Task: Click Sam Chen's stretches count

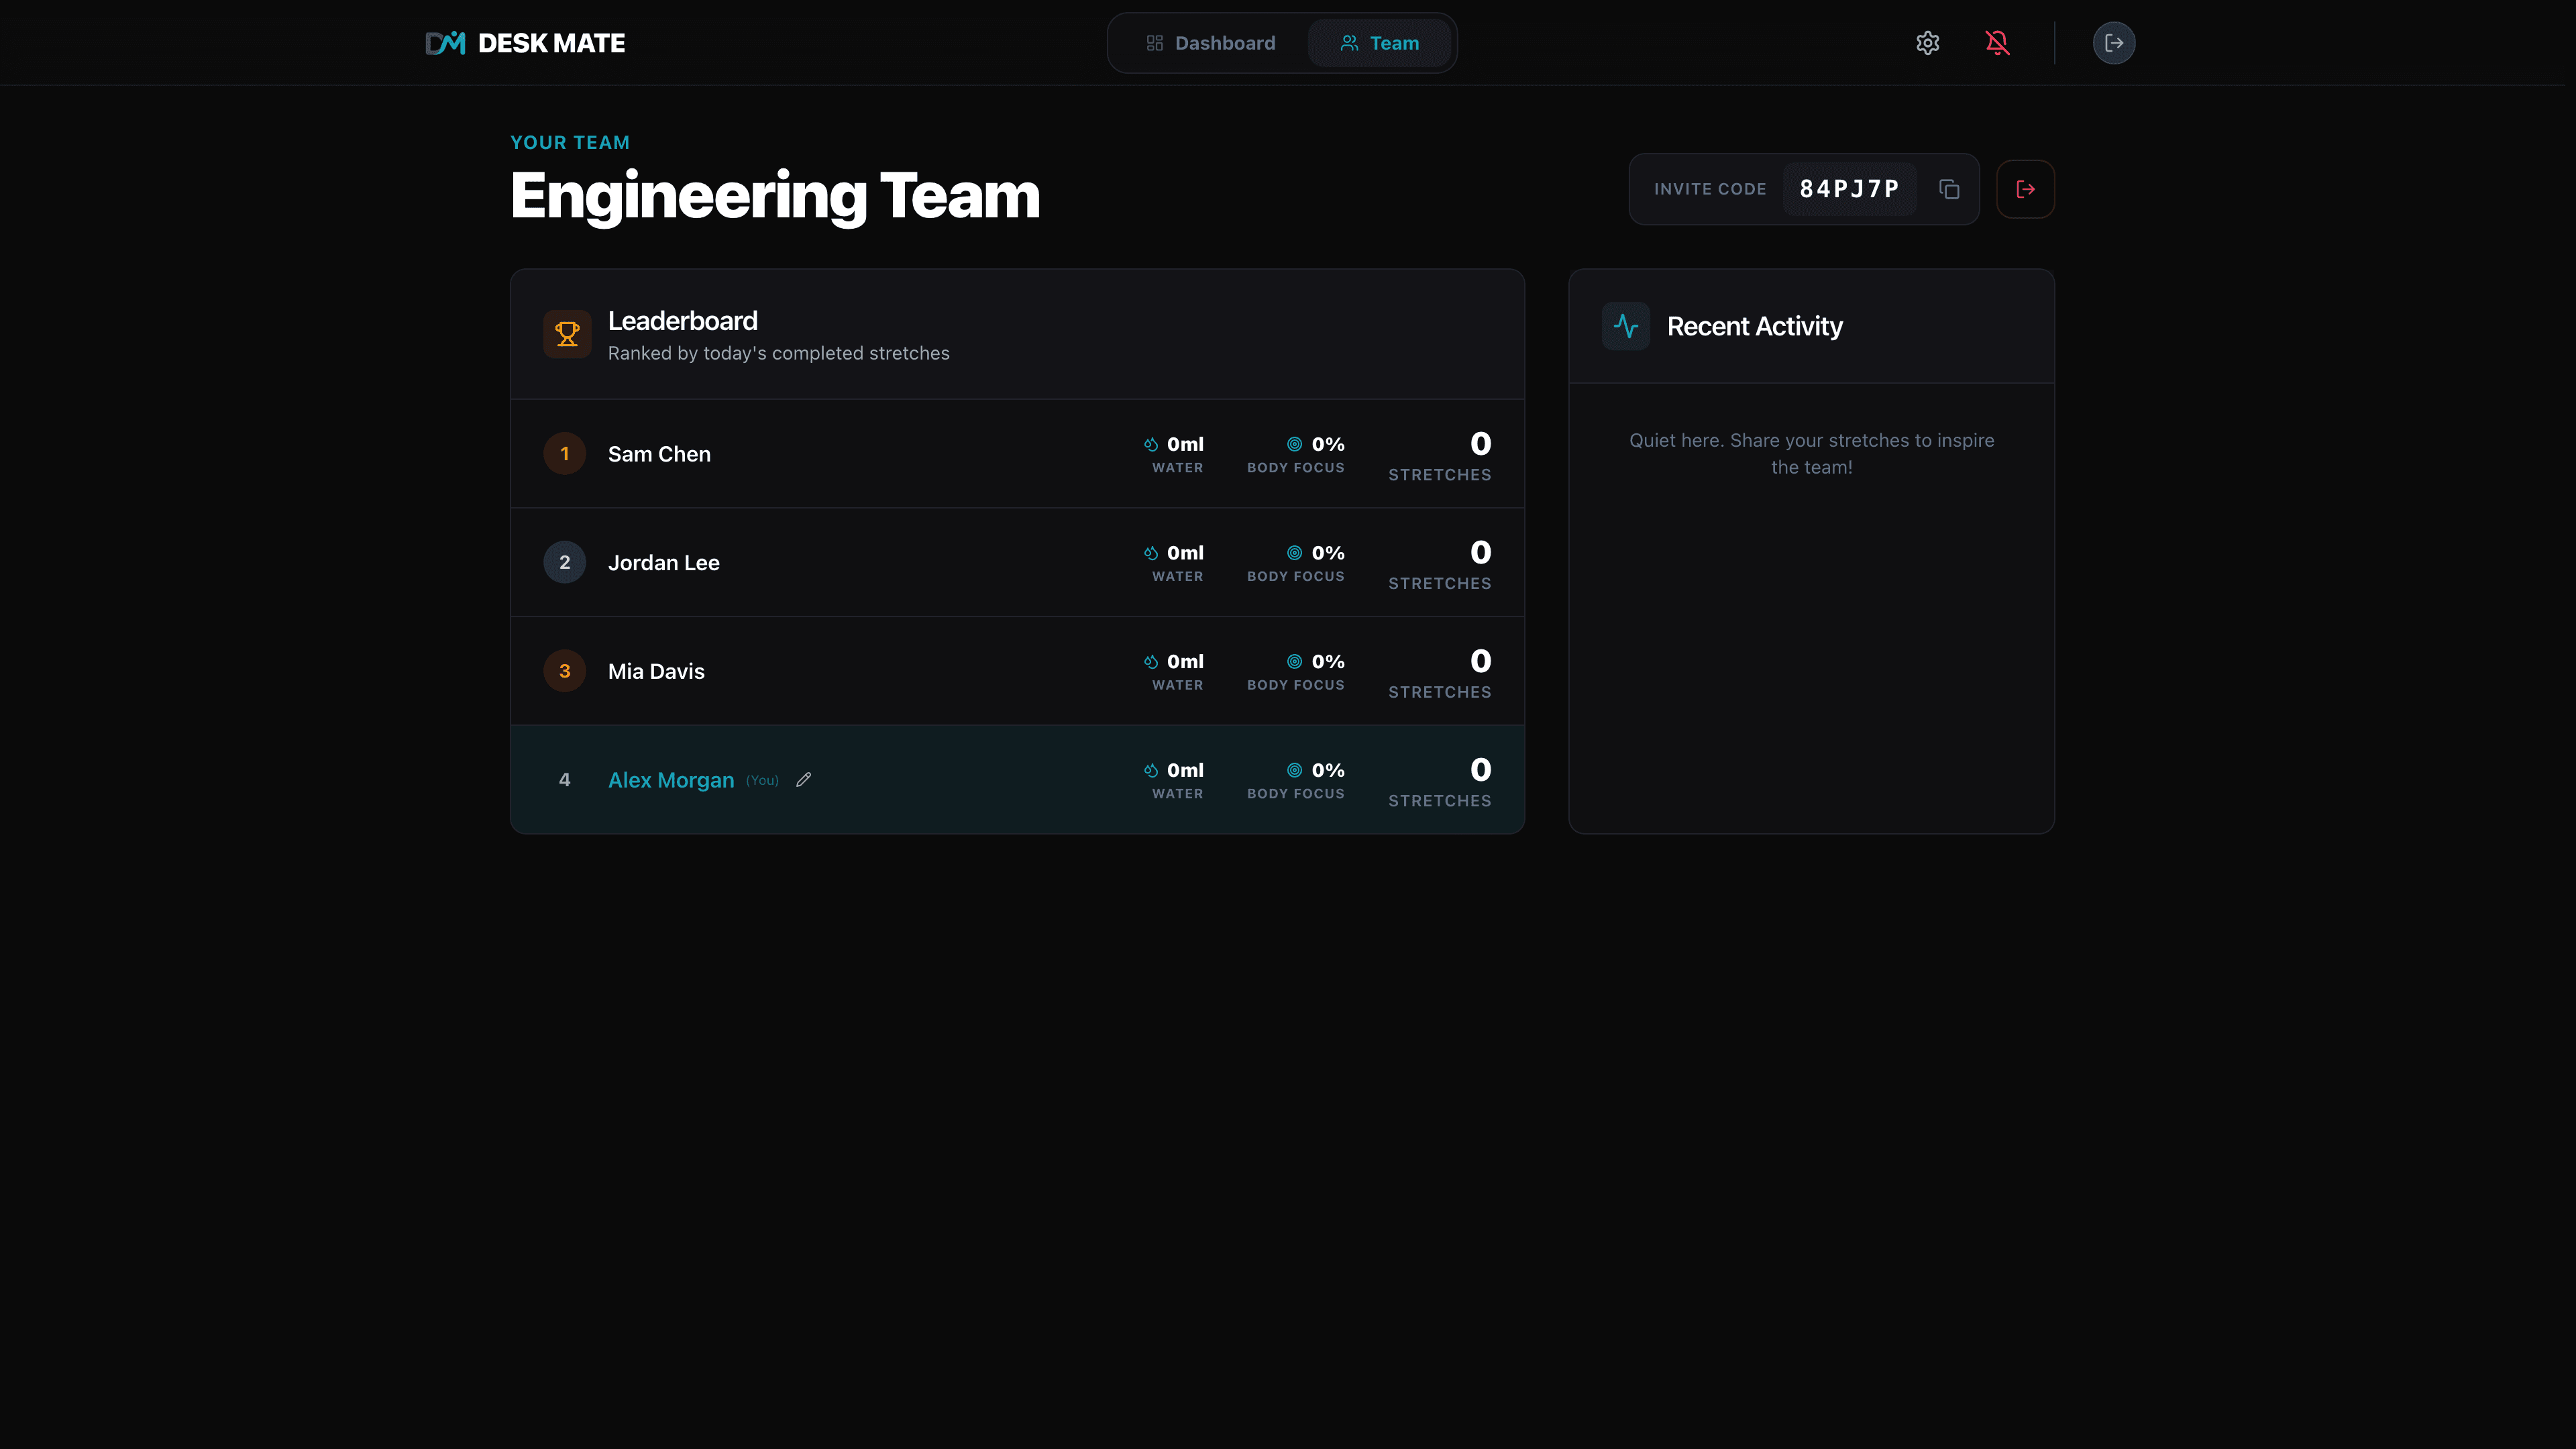Action: (x=1480, y=444)
